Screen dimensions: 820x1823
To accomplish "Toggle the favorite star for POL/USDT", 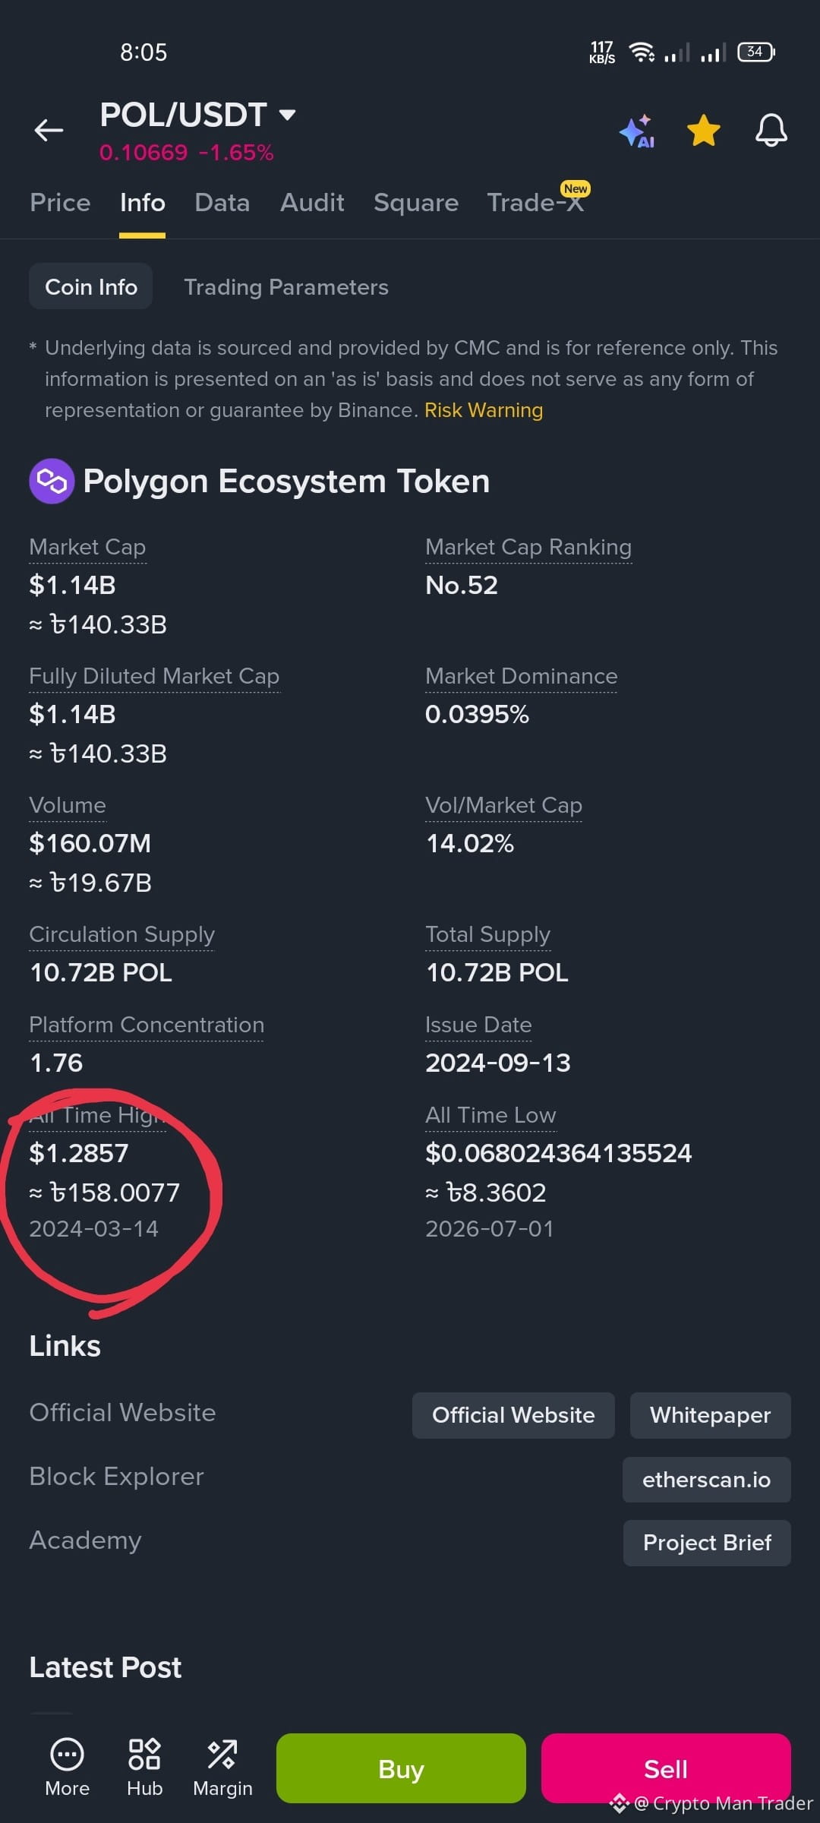I will point(704,131).
